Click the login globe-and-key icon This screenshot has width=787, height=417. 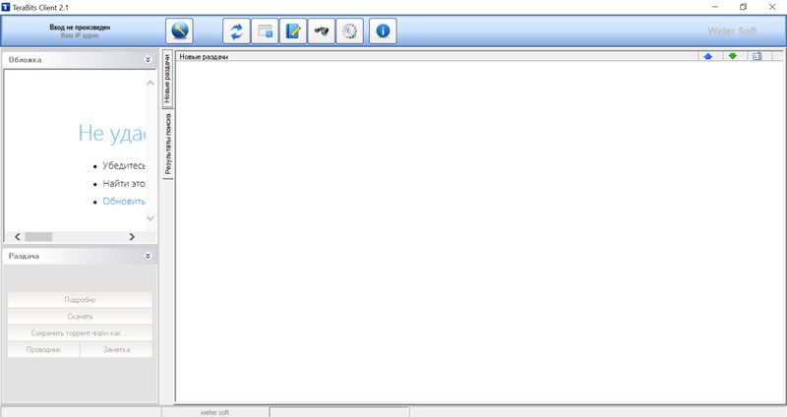click(180, 30)
